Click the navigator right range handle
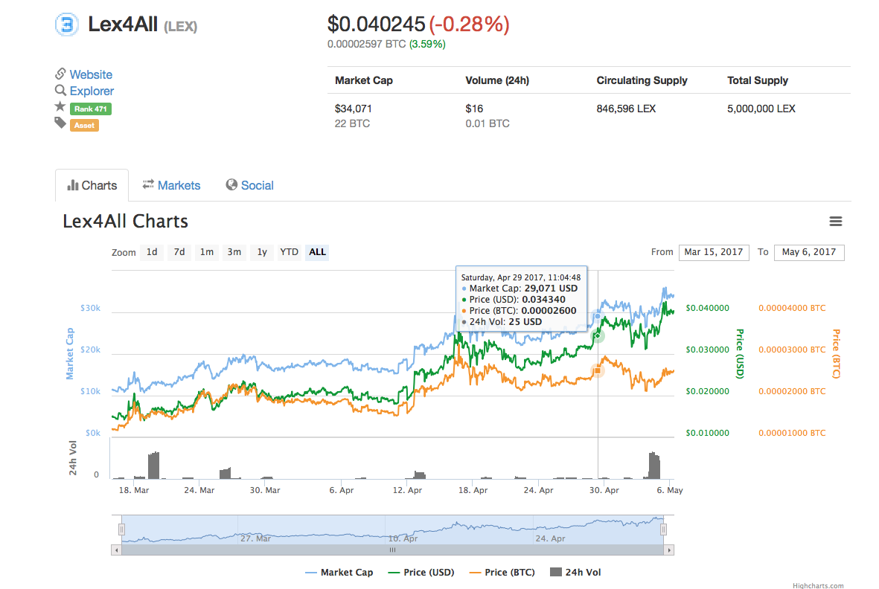Screen dimensions: 879x589 point(663,529)
